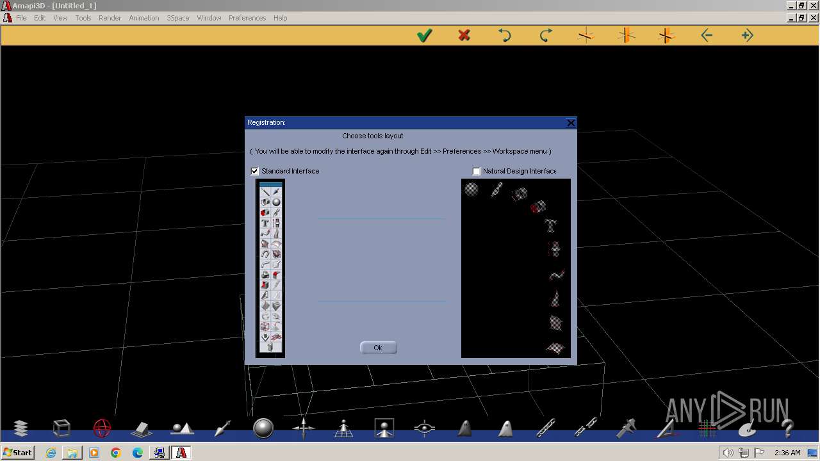The height and width of the screenshot is (461, 820).
Task: Click the Ok button in Registration dialog
Action: [x=378, y=348]
